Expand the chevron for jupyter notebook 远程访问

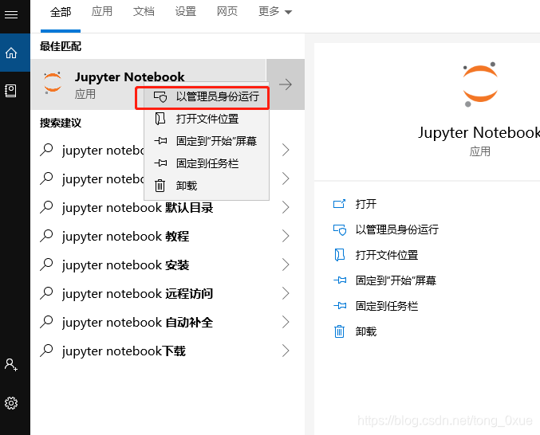pyautogui.click(x=286, y=293)
